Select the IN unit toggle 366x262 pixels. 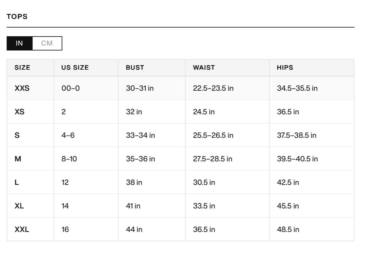19,43
